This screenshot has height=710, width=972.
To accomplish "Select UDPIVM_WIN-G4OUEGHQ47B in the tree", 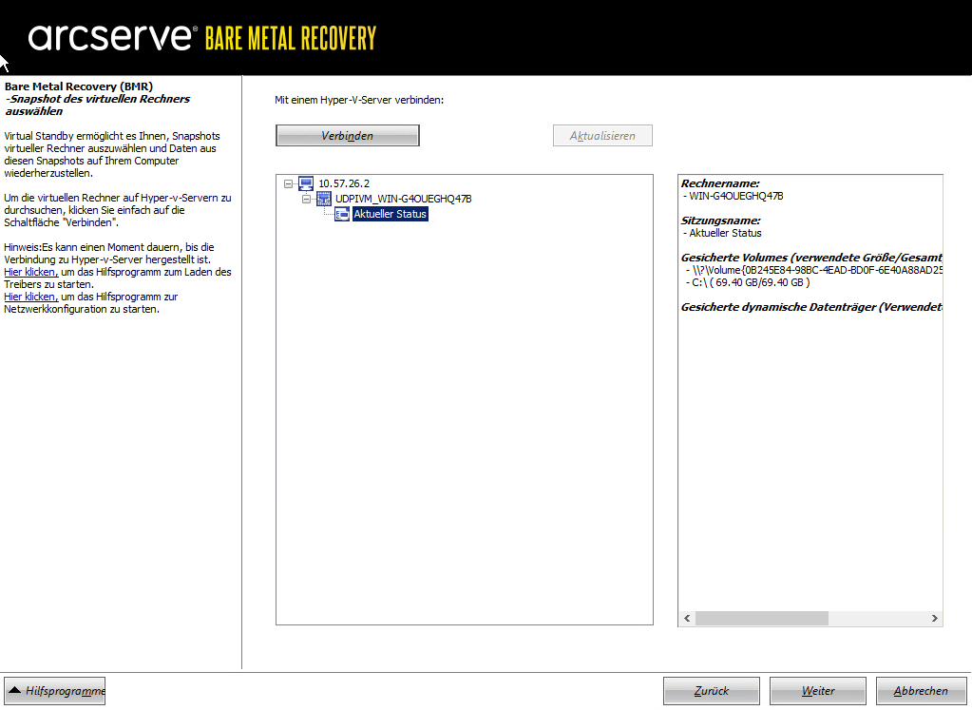I will coord(404,199).
